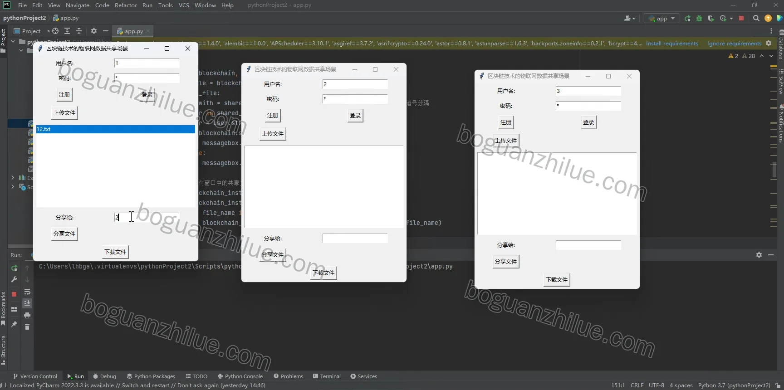This screenshot has height=390, width=784.
Task: Collapse the pythonProject2 root folder
Action: pos(13,42)
